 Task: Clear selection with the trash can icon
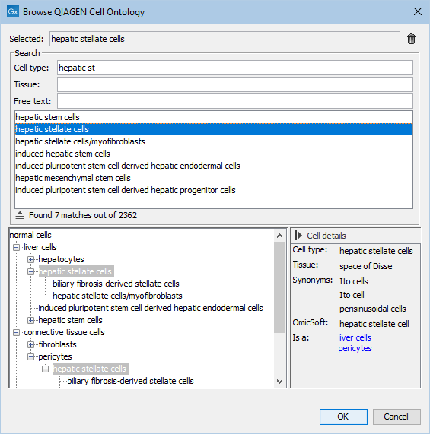(411, 39)
